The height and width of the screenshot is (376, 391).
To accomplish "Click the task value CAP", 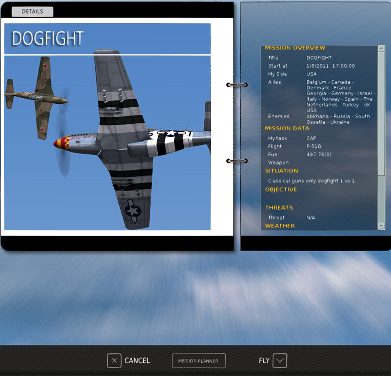I will (311, 138).
